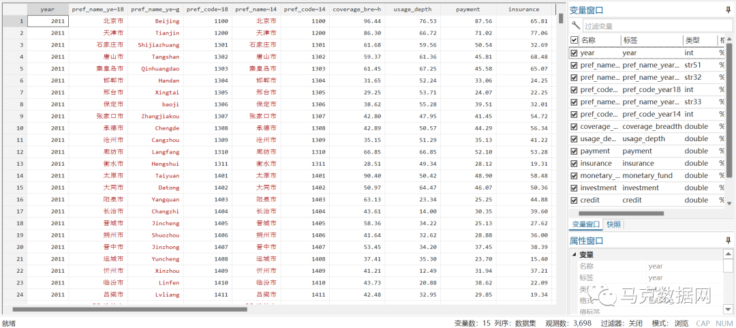Uncheck the pref_code_year14 variable checkbox

574,114
